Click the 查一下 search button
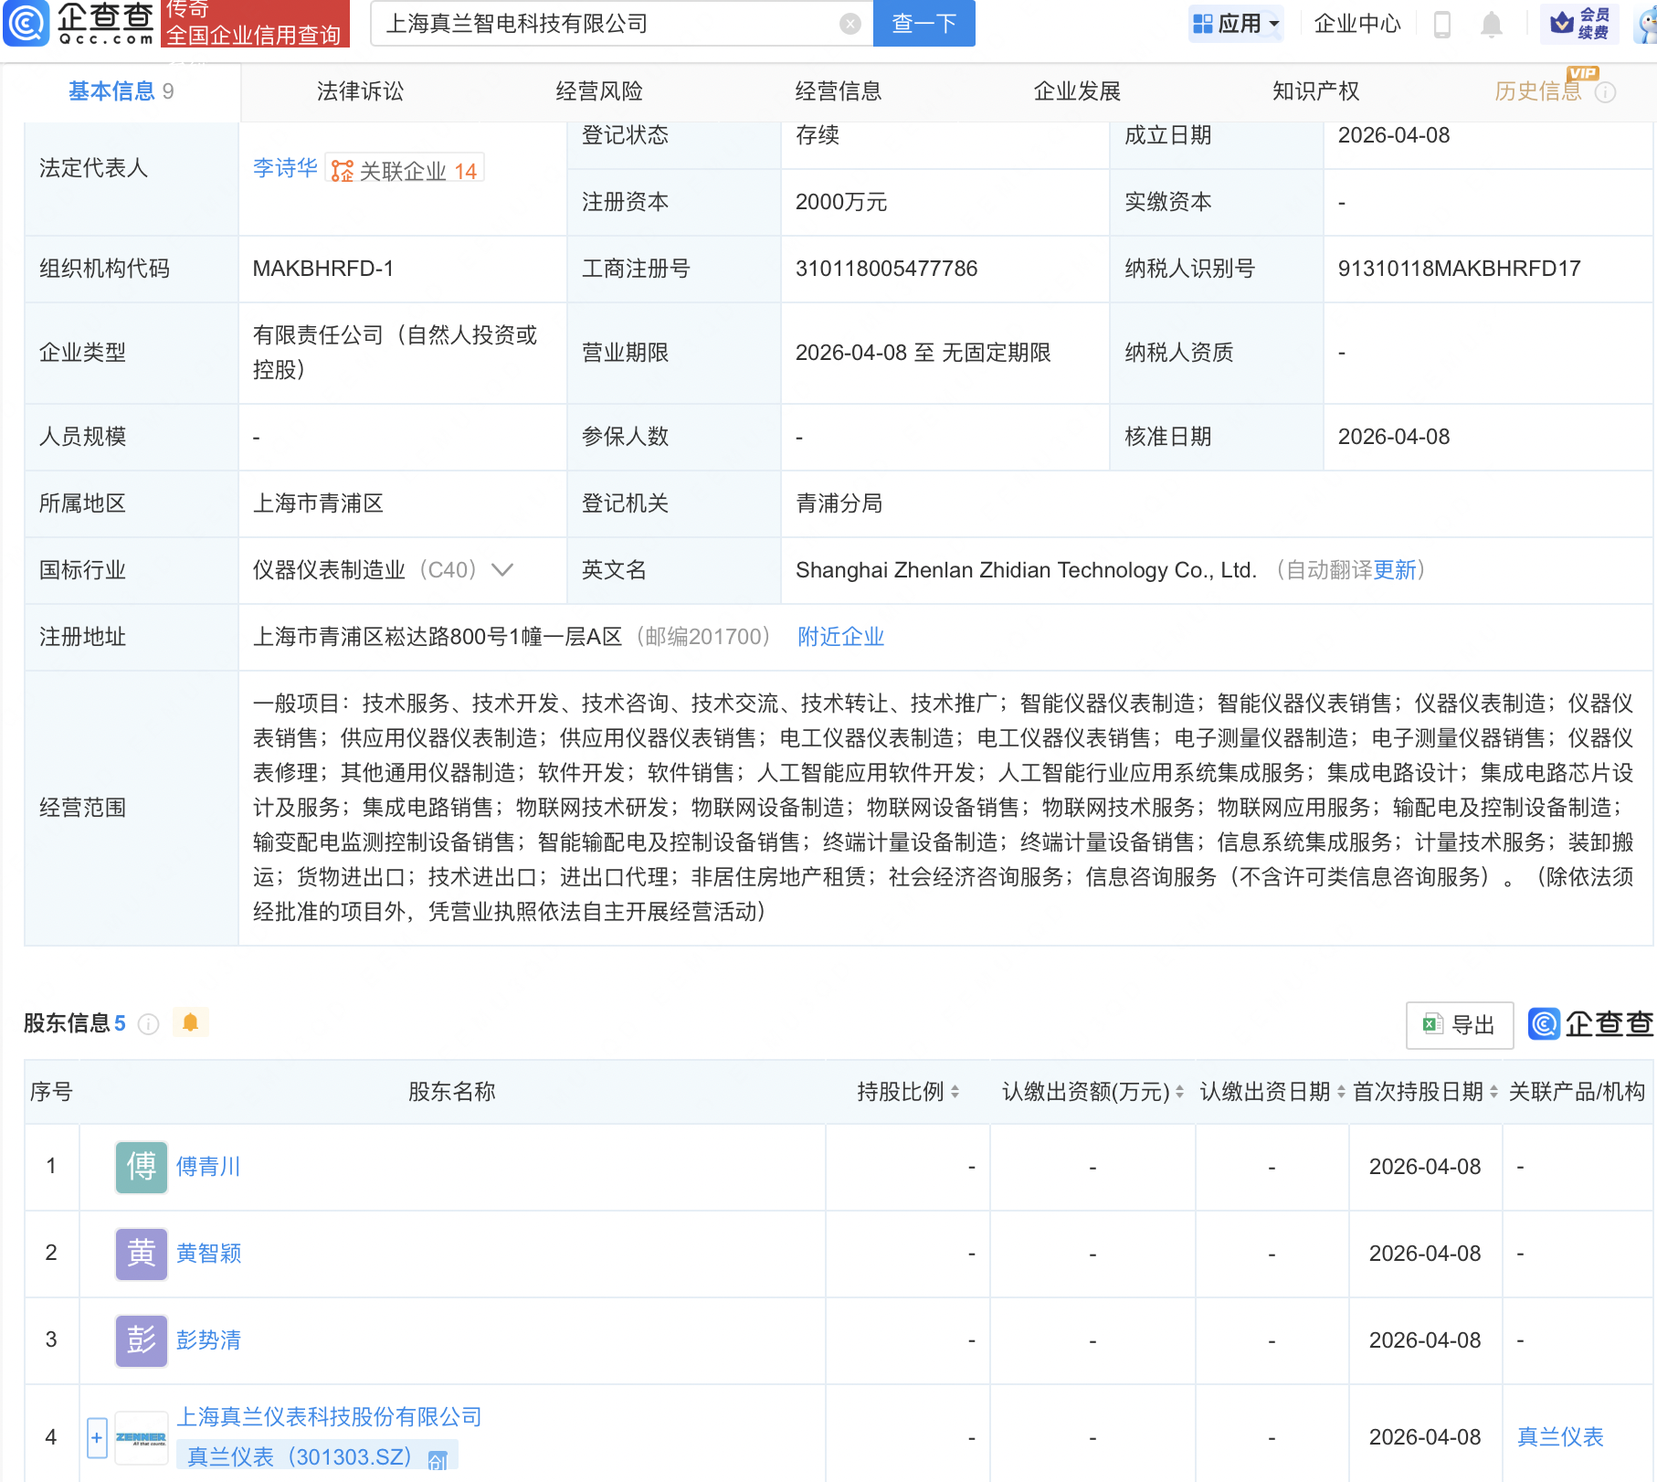Viewport: 1657px width, 1482px height. (923, 24)
